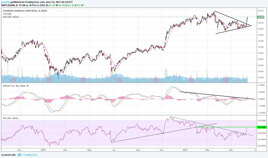Click the Jul label on the time axis
268x158 pixels.
[x=114, y=150]
